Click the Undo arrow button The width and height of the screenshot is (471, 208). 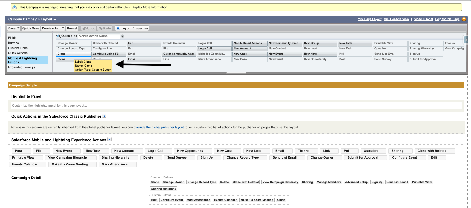coord(89,28)
